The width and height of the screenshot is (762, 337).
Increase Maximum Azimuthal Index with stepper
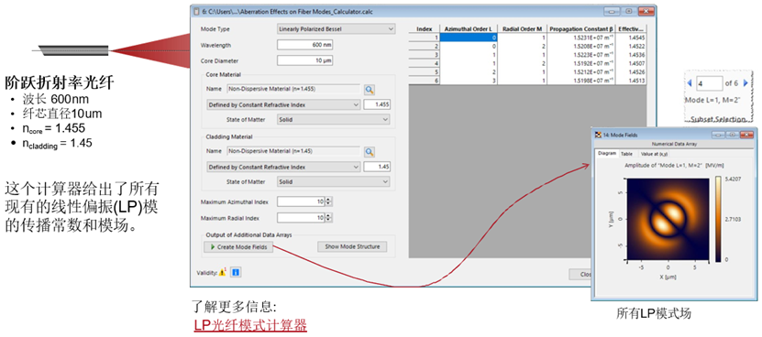[x=328, y=199]
